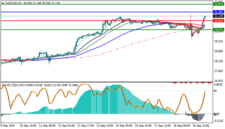This screenshot has height=129, width=225.
Task: Click the 26.975 price scale value
Action: [x=218, y=81]
